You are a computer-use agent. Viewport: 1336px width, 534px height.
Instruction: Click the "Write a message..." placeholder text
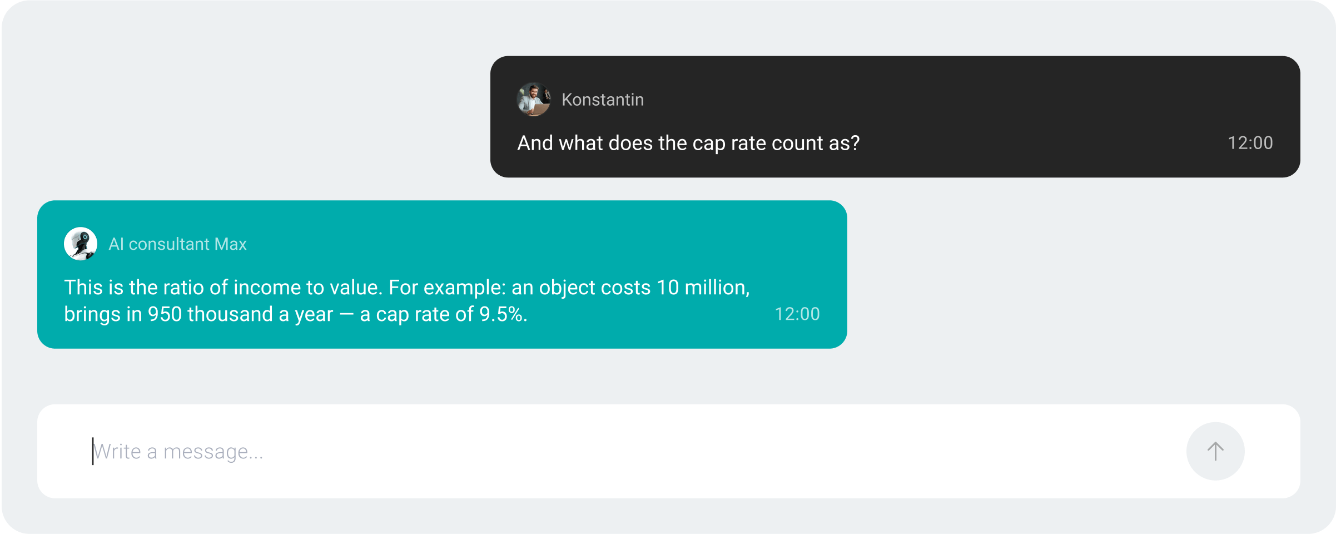click(178, 452)
